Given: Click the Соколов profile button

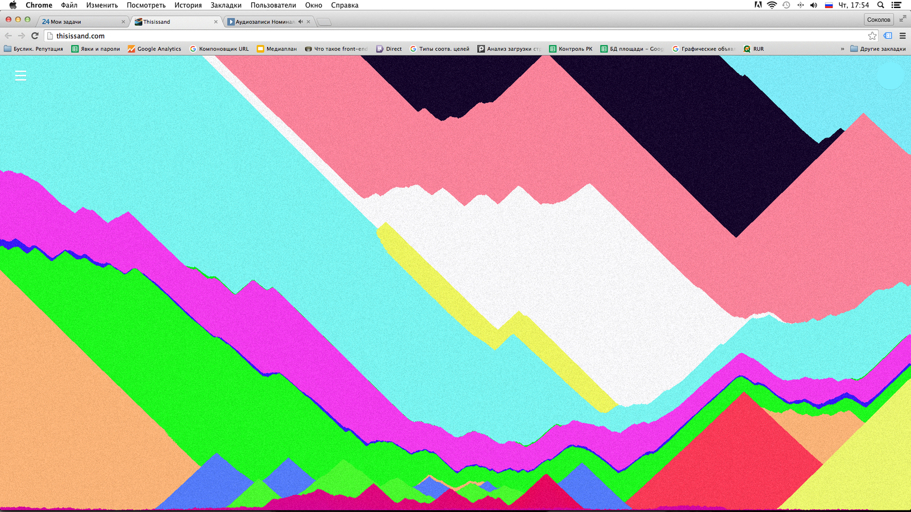Looking at the screenshot, I should tap(878, 19).
